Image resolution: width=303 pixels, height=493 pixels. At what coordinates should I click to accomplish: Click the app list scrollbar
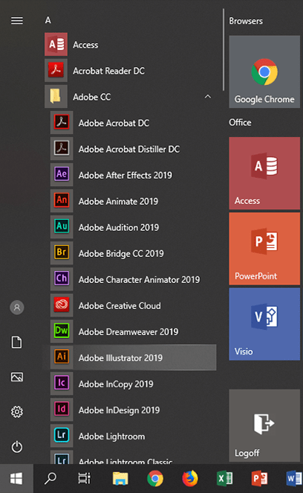(x=224, y=50)
